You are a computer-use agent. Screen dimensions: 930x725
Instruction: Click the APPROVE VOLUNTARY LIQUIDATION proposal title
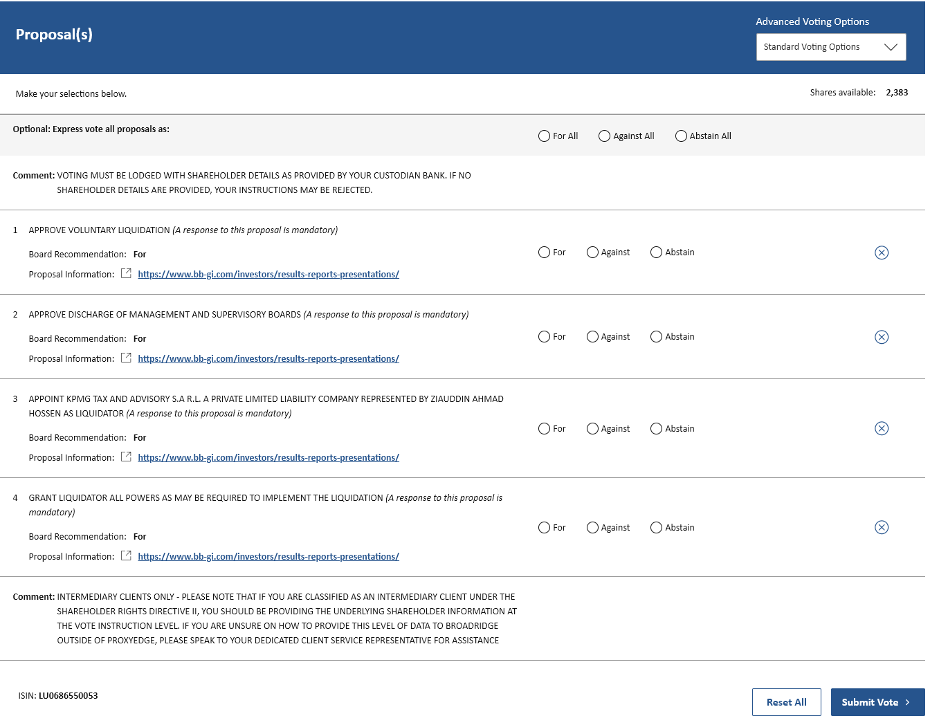tap(99, 230)
